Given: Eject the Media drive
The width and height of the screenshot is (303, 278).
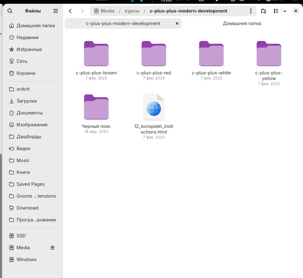Looking at the screenshot, I should tap(53, 248).
